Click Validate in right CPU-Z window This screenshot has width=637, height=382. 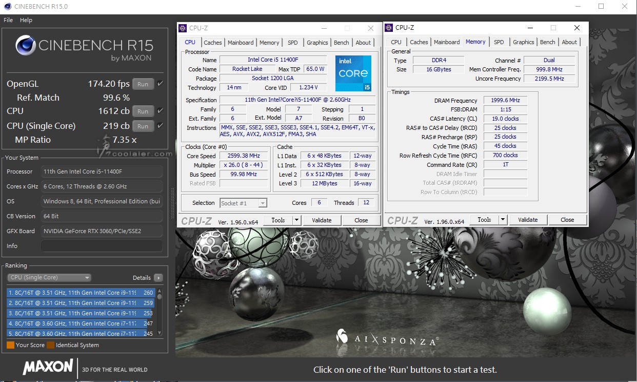(528, 220)
